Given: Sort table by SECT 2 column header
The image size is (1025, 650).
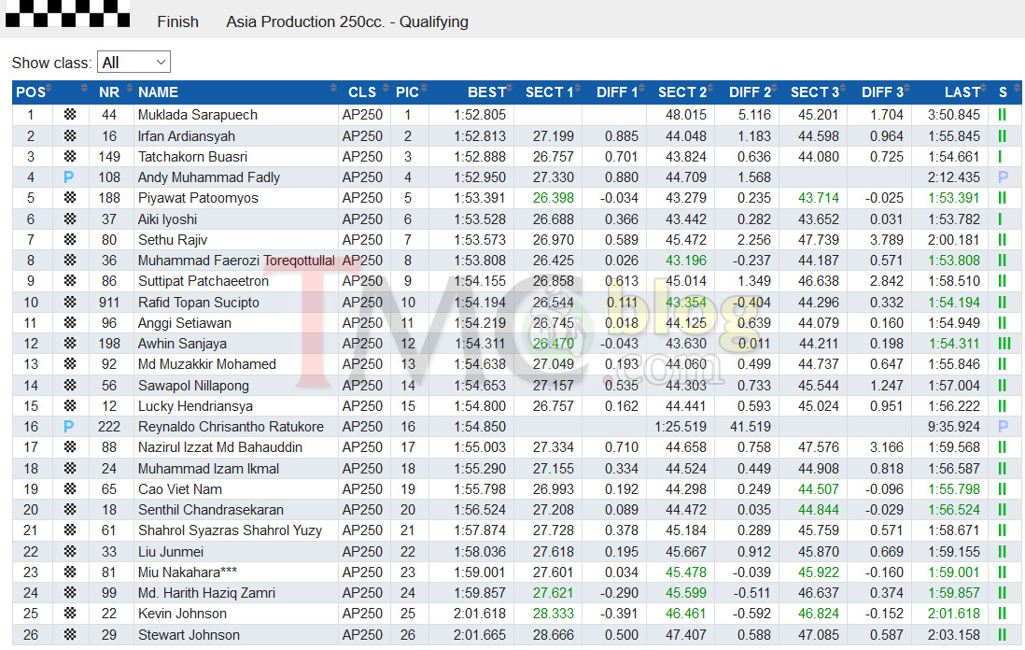Looking at the screenshot, I should [681, 92].
